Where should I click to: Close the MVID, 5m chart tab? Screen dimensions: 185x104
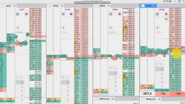coord(159,99)
